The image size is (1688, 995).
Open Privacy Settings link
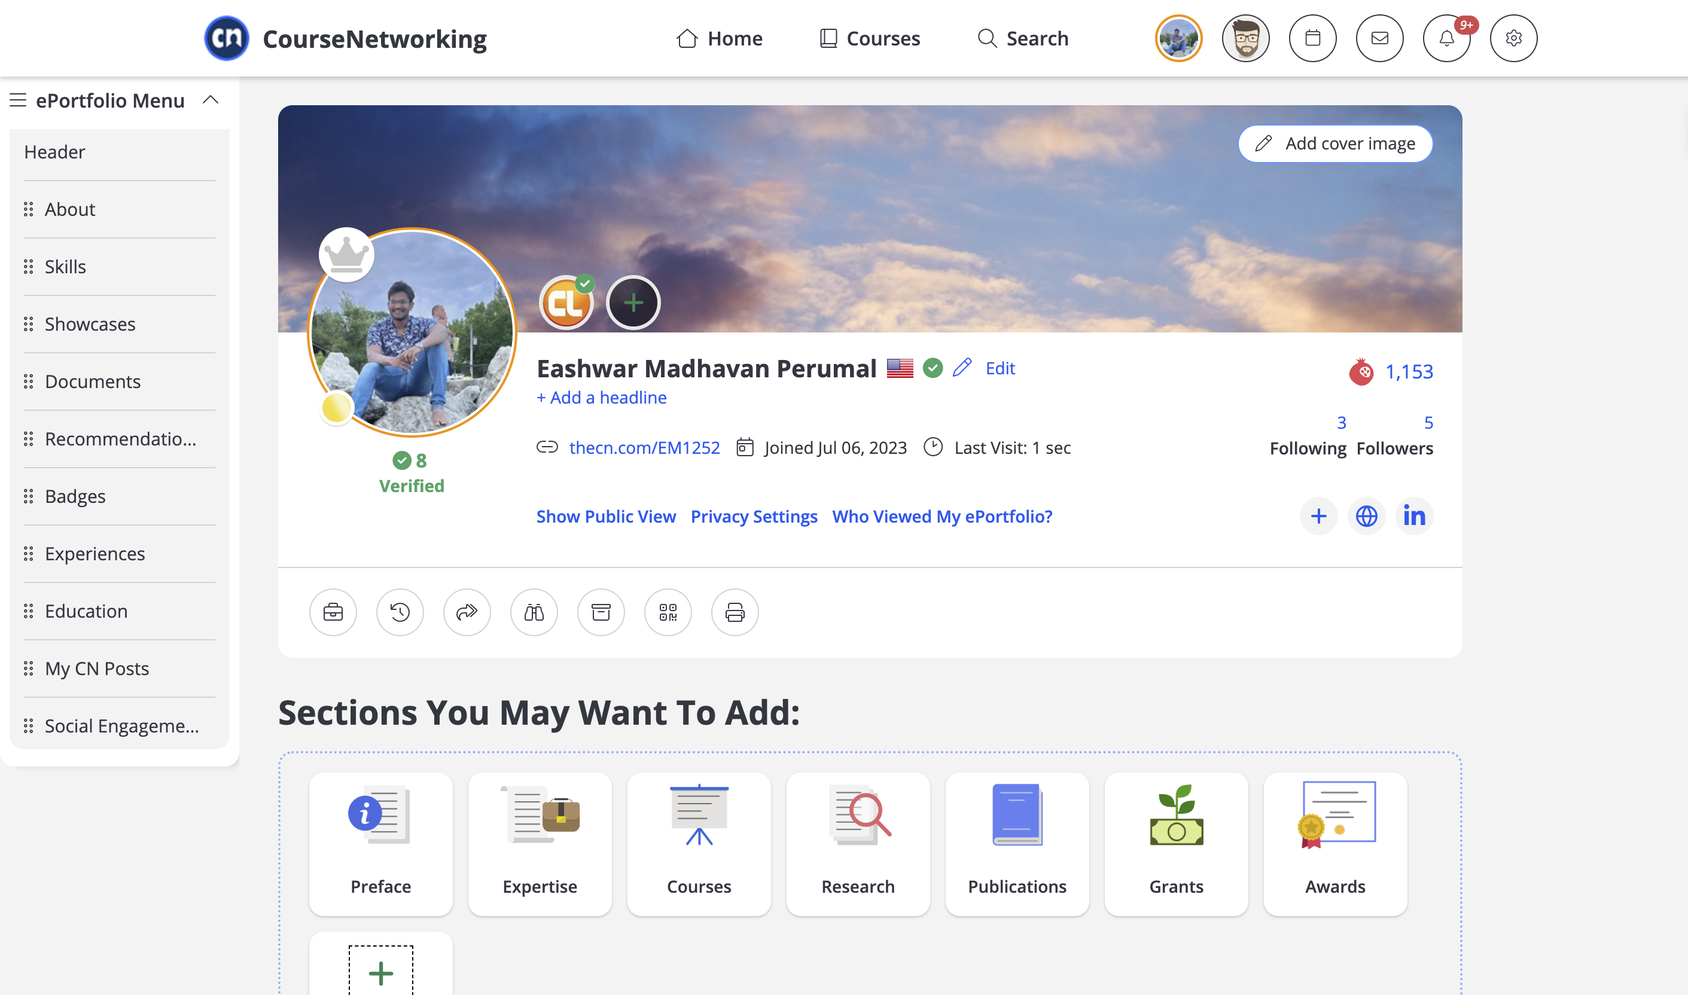pyautogui.click(x=754, y=516)
